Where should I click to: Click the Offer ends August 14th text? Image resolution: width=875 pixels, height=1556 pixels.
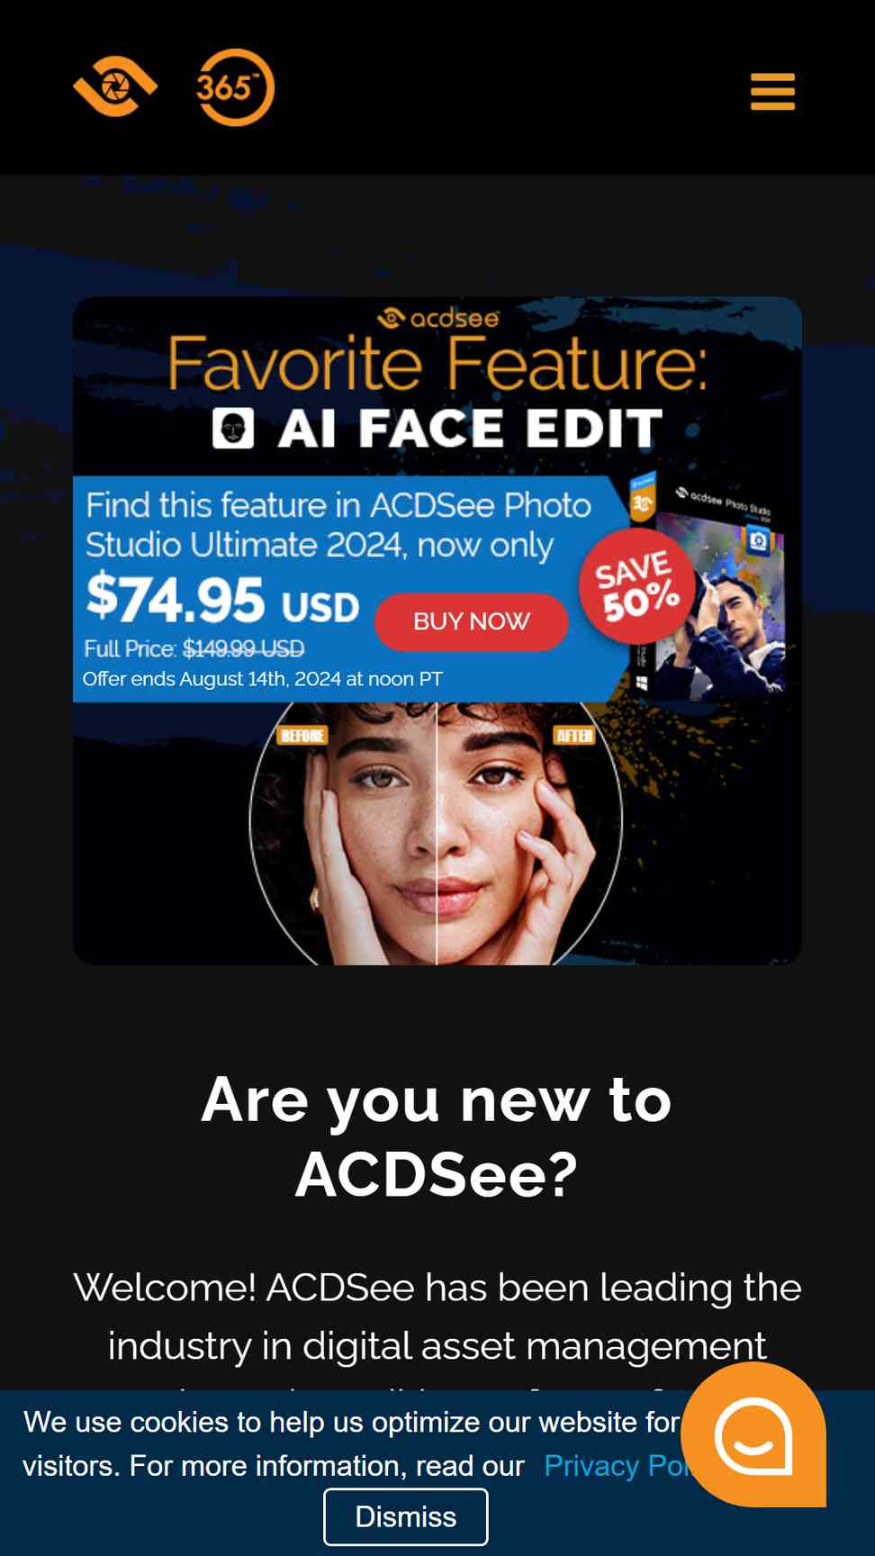tap(263, 679)
